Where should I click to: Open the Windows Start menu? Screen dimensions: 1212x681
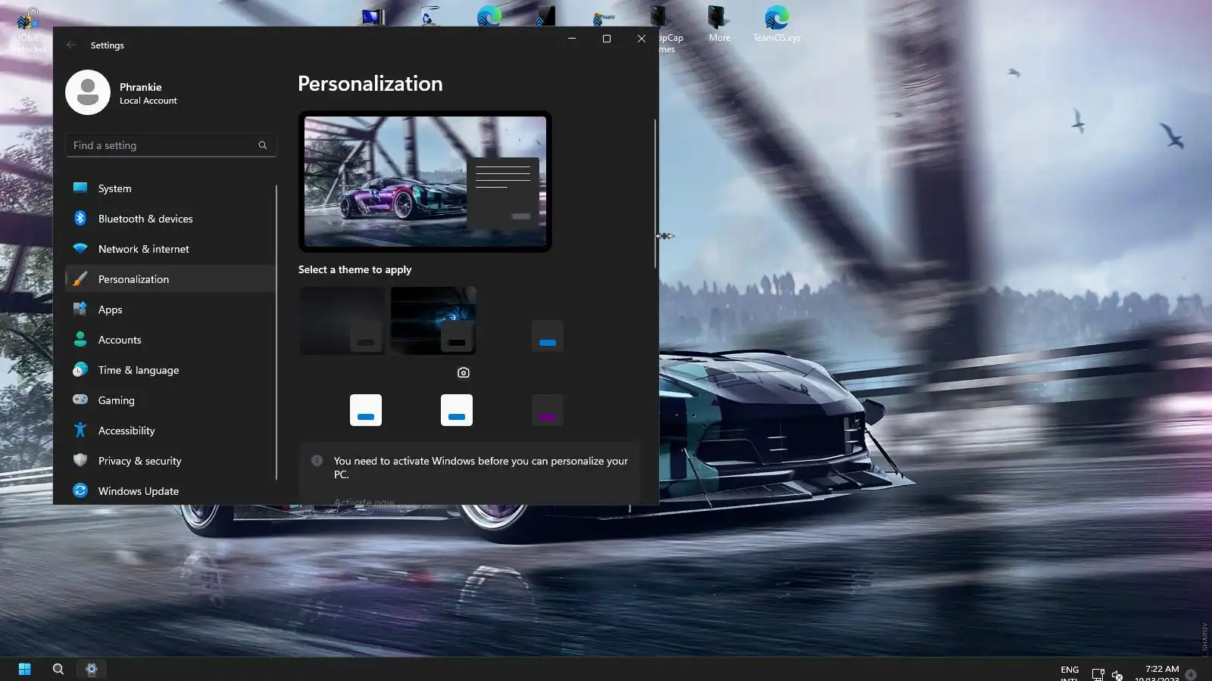pos(24,669)
